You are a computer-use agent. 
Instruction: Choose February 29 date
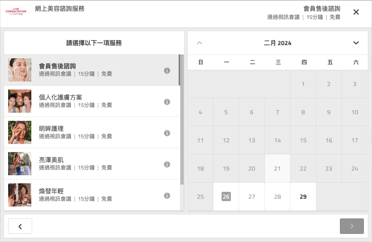coord(303,196)
